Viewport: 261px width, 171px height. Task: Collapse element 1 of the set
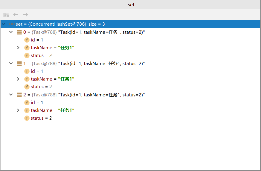point(11,63)
